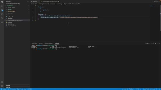Click feedback icon in status bar
Viewport: 161px width, 90px height.
157,89
